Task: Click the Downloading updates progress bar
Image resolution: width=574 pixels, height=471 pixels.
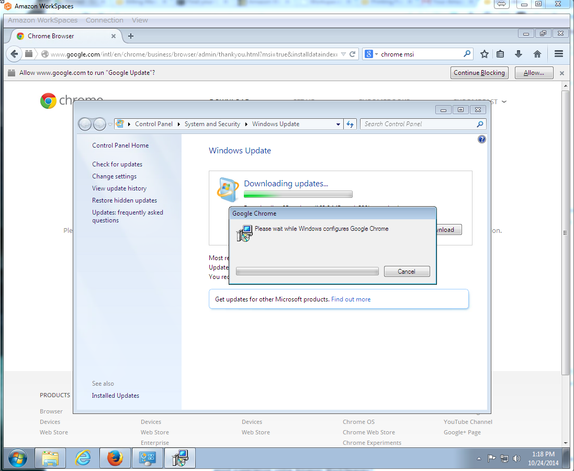Action: click(x=298, y=194)
